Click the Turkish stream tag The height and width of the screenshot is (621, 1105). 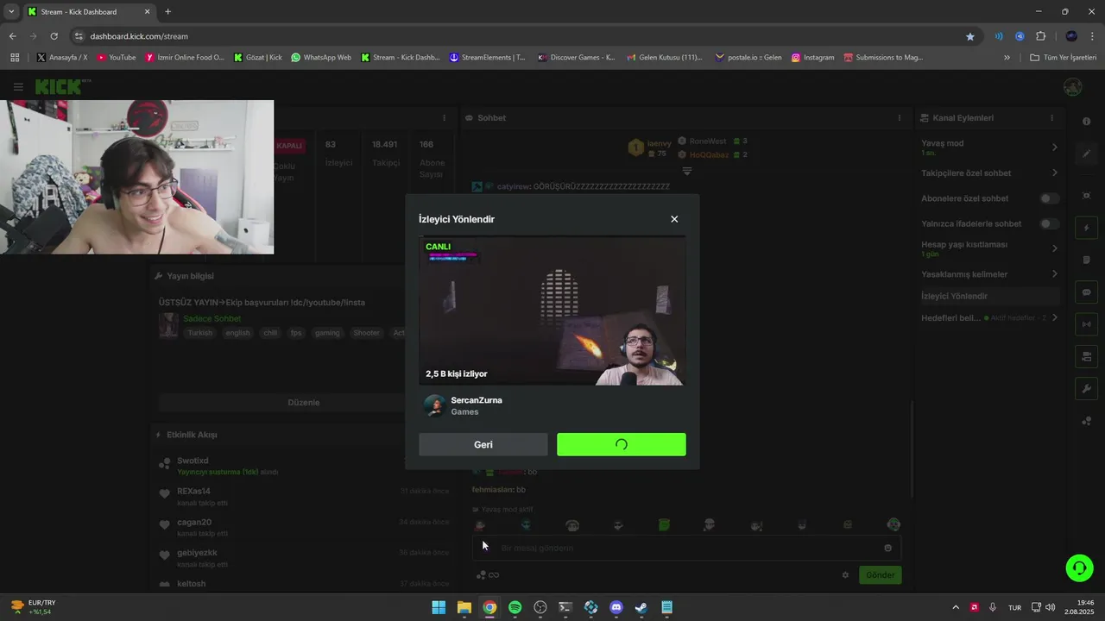tap(200, 333)
